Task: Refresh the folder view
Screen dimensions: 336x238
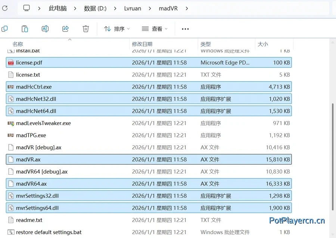Action: coord(5,8)
